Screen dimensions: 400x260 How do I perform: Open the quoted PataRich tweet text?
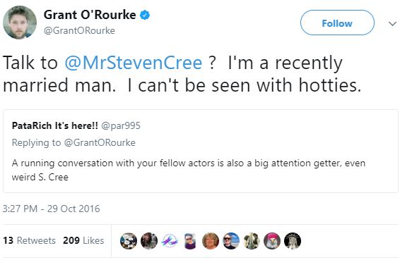click(x=189, y=170)
